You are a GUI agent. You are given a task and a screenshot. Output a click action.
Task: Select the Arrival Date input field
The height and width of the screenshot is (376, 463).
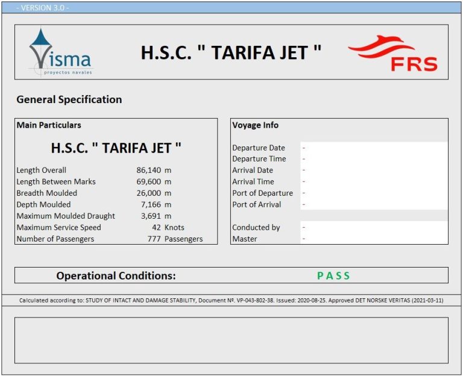click(x=374, y=171)
